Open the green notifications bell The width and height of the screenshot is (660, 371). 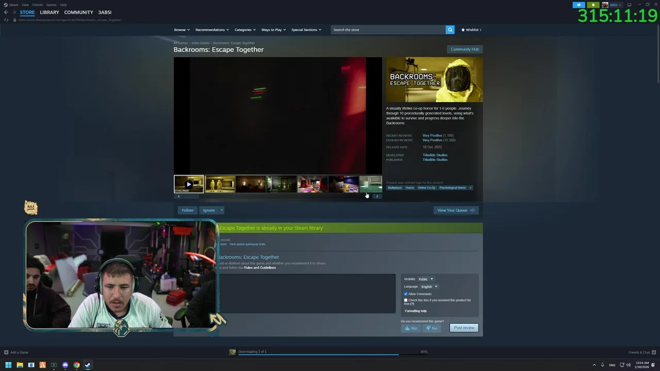click(x=593, y=5)
